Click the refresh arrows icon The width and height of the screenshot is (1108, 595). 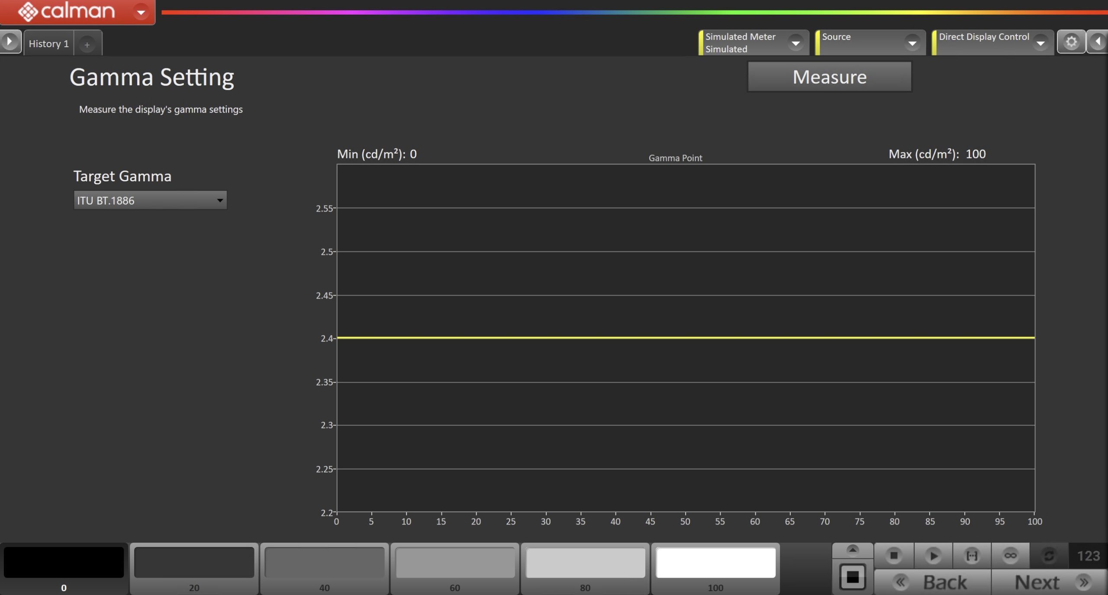[x=1049, y=555]
